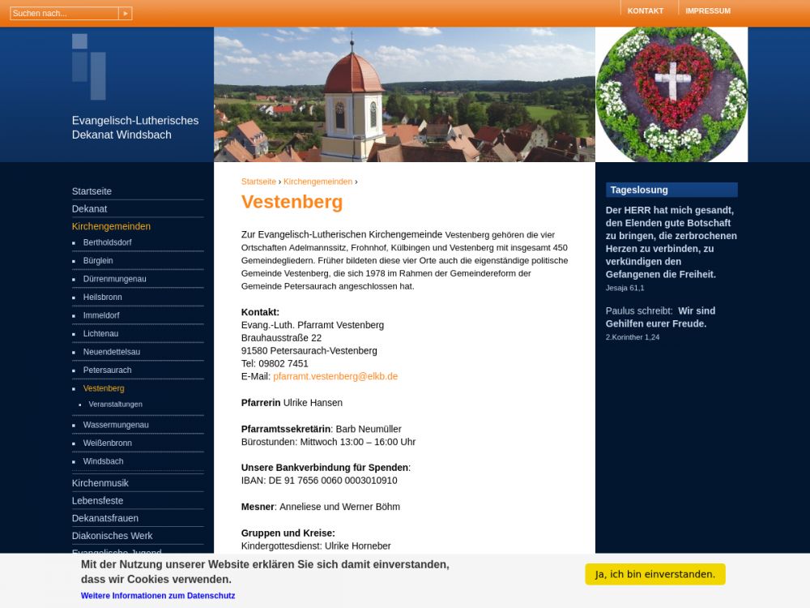810x608 pixels.
Task: Open the IMPRESSUM top menu item
Action: [x=707, y=11]
